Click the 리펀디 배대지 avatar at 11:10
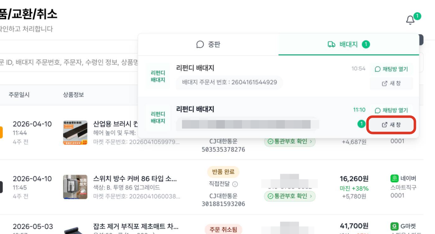Viewport: 435px width, 234px height. click(x=158, y=118)
